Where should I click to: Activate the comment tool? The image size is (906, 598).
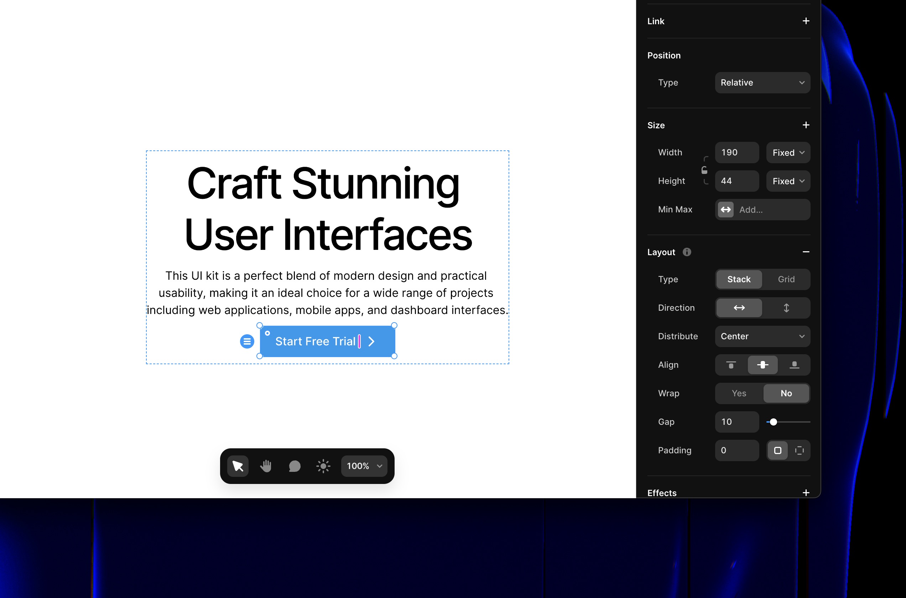pos(295,466)
